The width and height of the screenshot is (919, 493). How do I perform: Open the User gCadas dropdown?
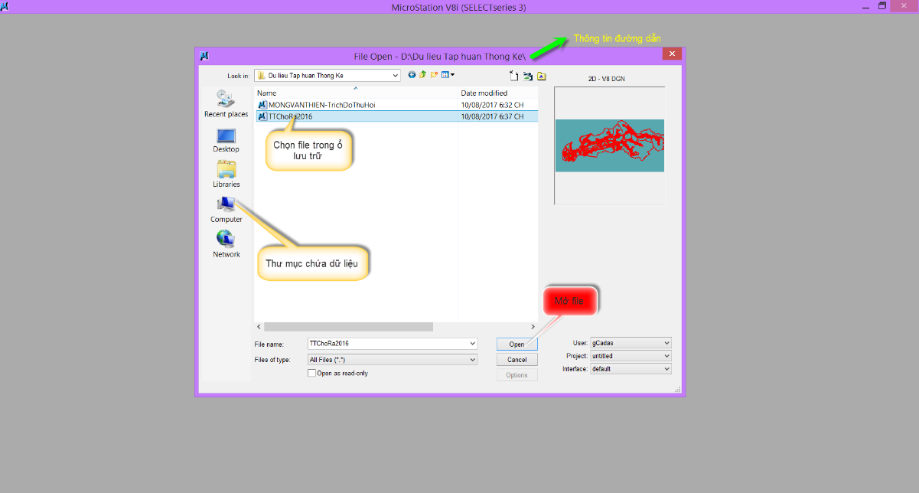click(x=666, y=343)
